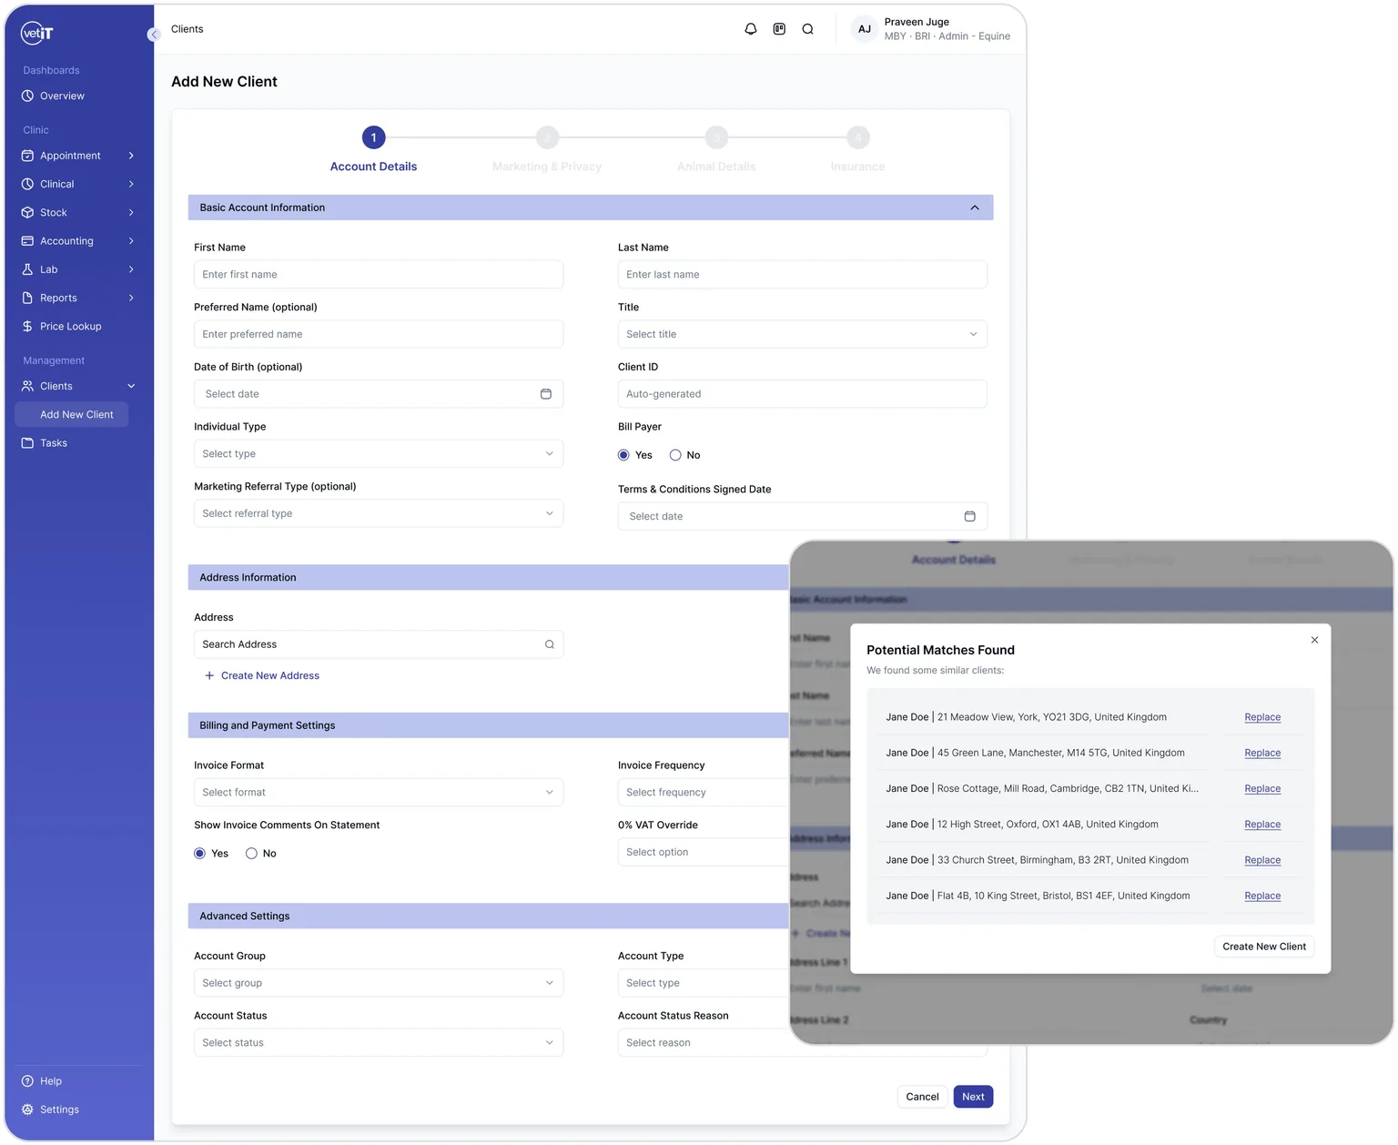Screen dimensions: 1398x1145
Task: Open the Account Group dropdown
Action: click(x=379, y=983)
